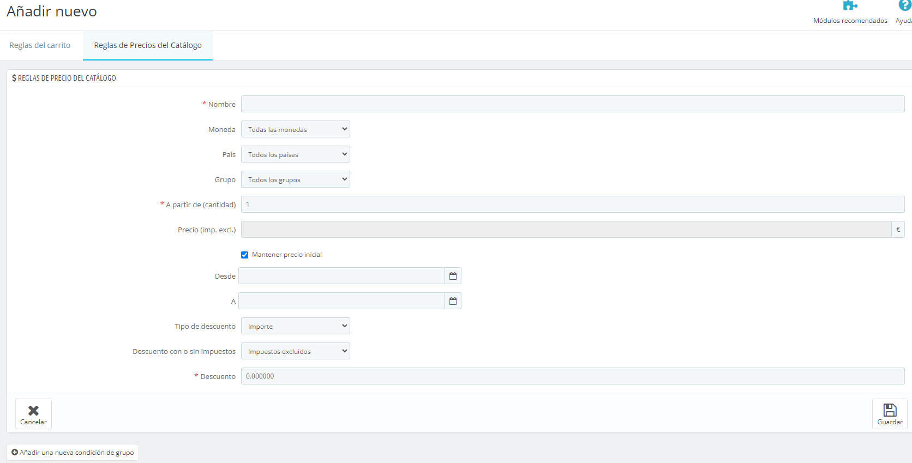Screen dimensions: 912x463
Task: Open the Desde calendar picker icon
Action: (x=453, y=276)
